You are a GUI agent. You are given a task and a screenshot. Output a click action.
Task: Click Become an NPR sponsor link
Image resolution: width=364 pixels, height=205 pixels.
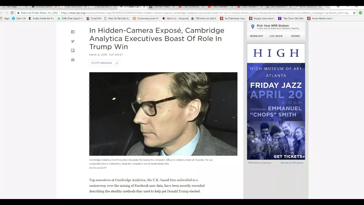[x=292, y=163]
